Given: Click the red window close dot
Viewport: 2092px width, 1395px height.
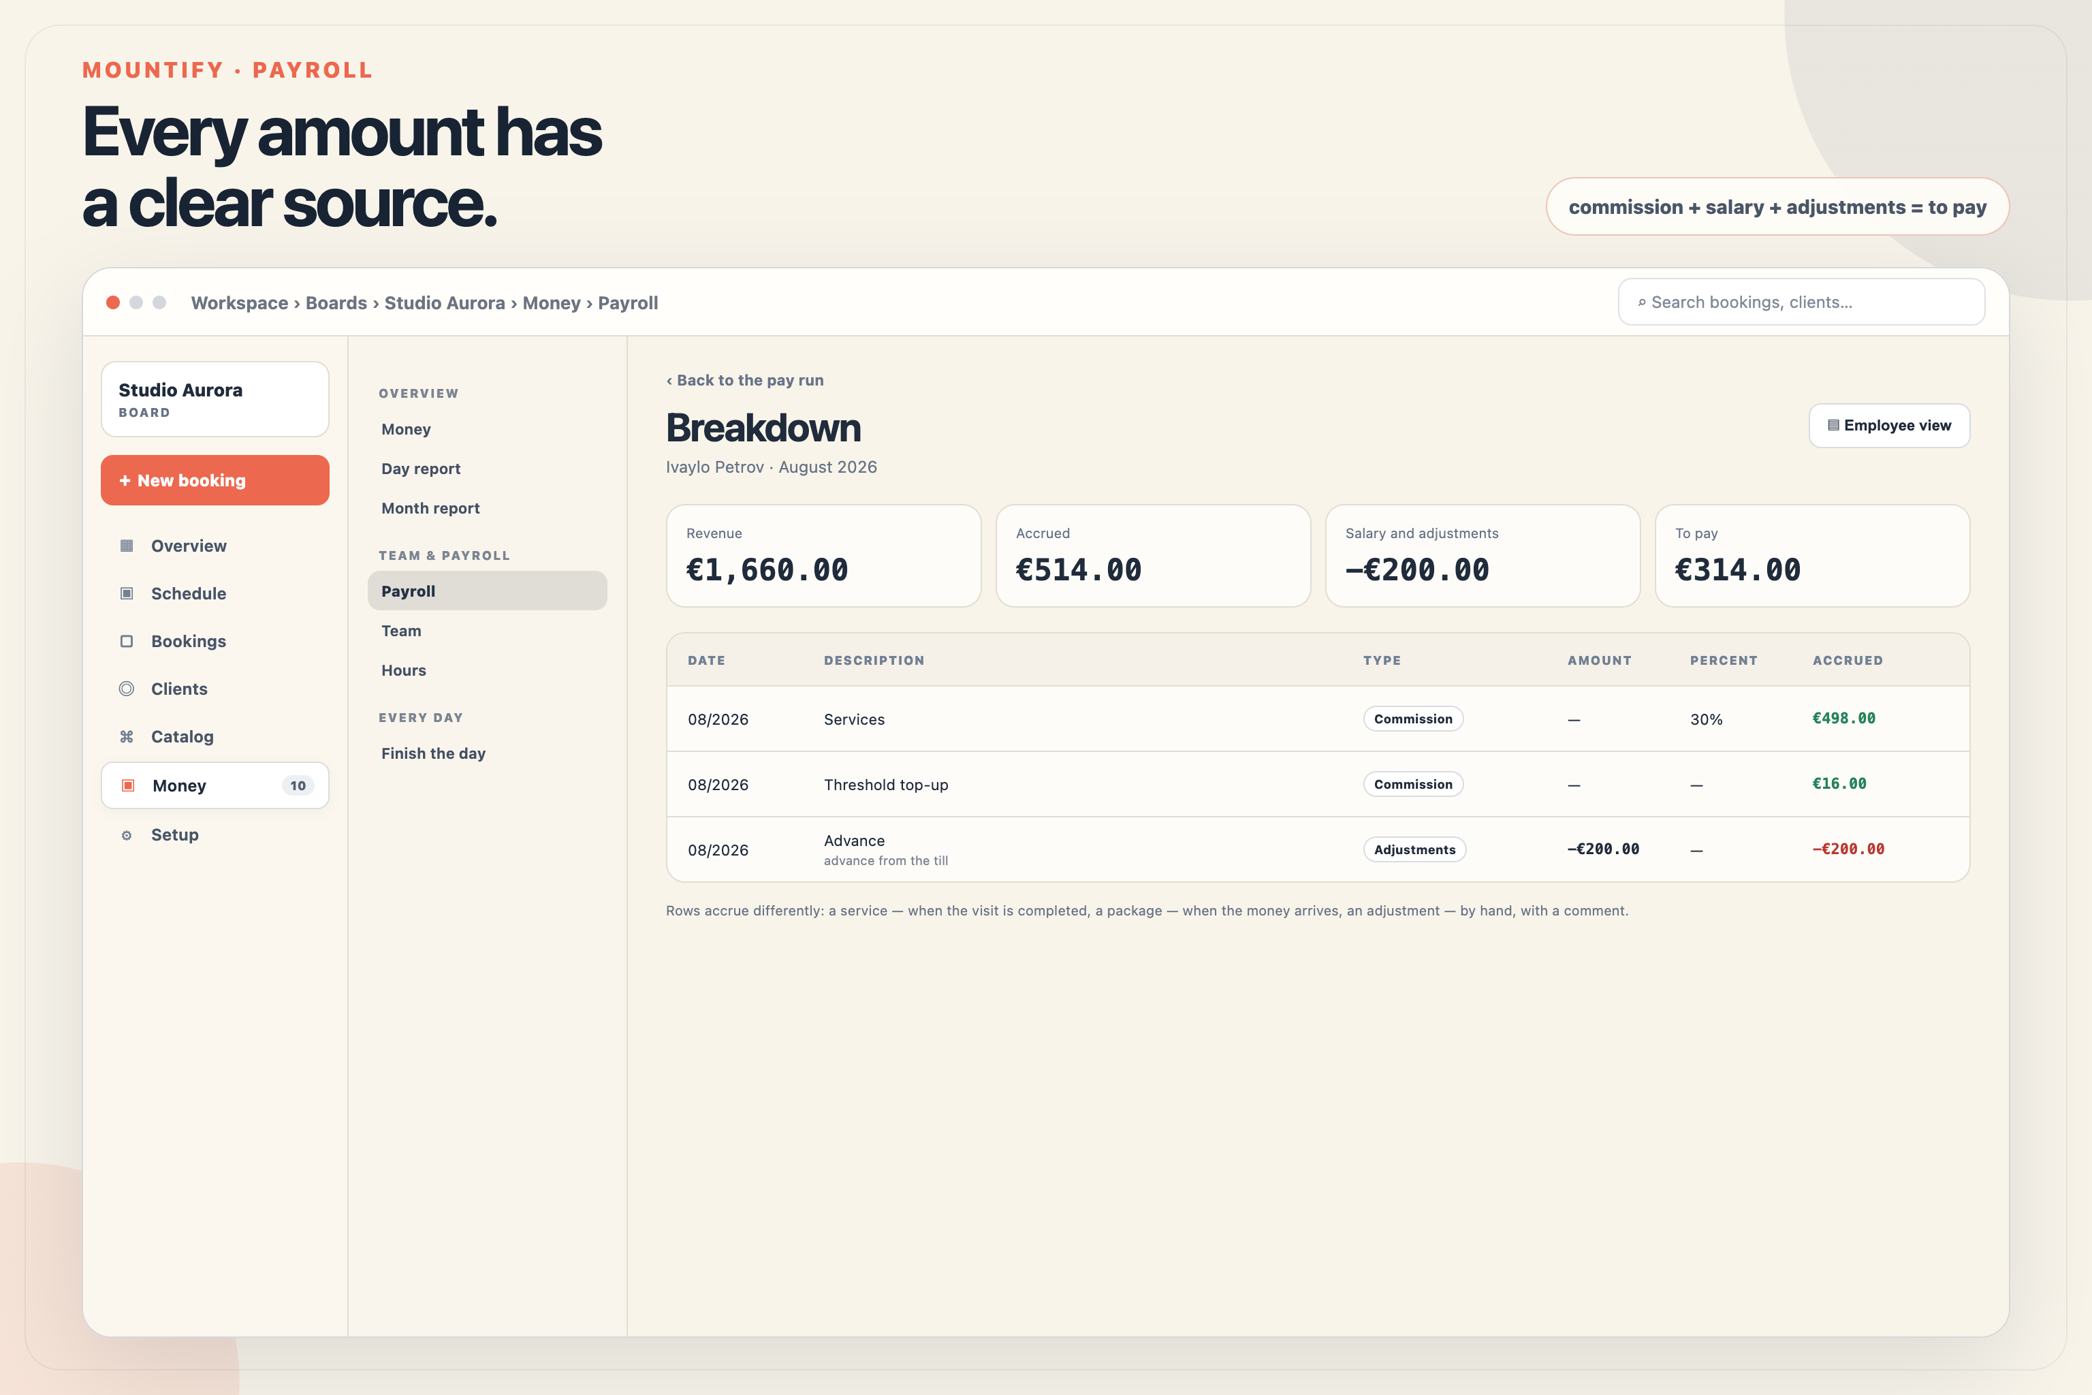Looking at the screenshot, I should [113, 302].
